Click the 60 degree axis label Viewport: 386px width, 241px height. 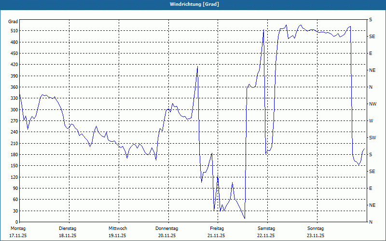pyautogui.click(x=15, y=200)
